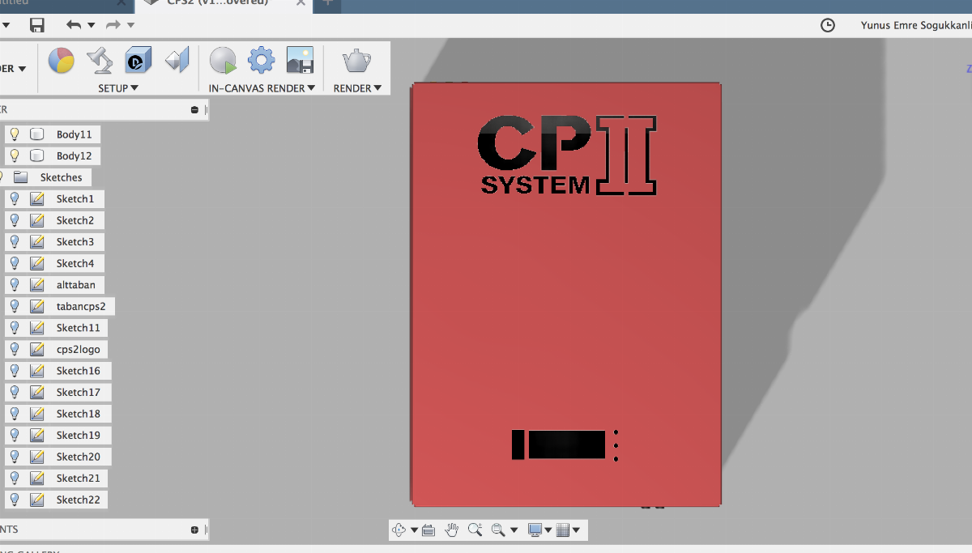Select Sketch4 in the browser tree
The image size is (972, 553).
click(75, 263)
